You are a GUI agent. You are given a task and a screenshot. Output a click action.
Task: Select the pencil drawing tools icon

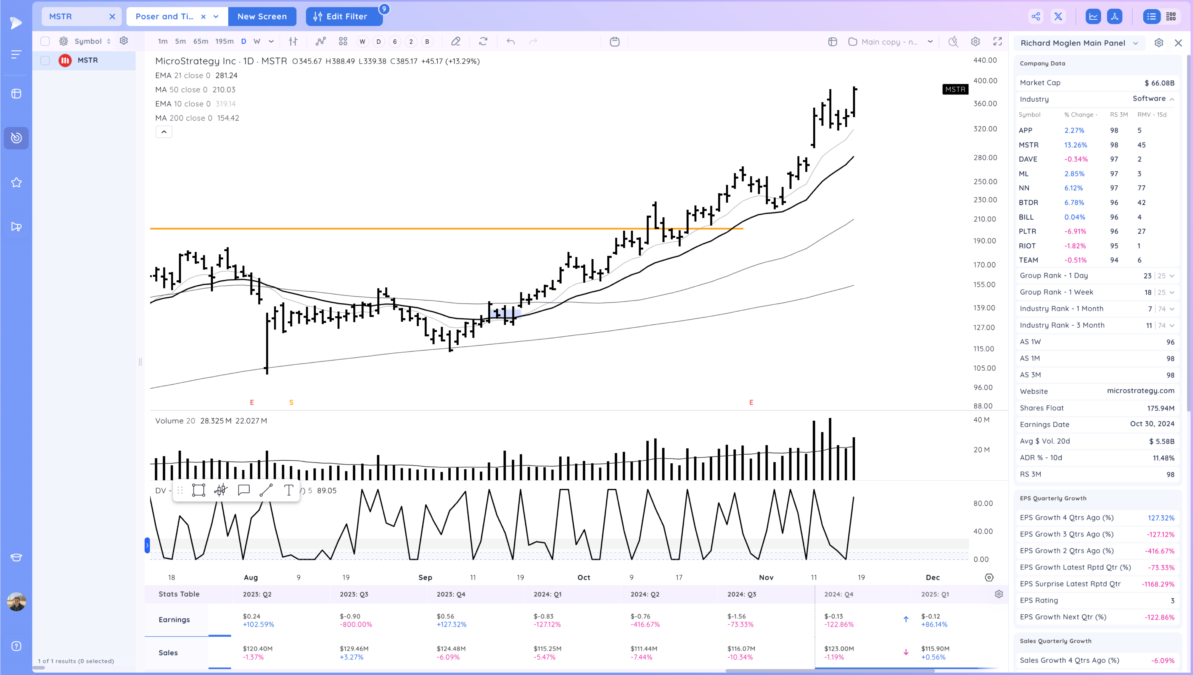[x=456, y=41]
